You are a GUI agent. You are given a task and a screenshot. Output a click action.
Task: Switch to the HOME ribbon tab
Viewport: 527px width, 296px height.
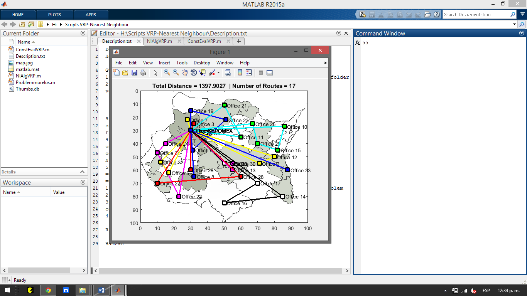point(18,15)
